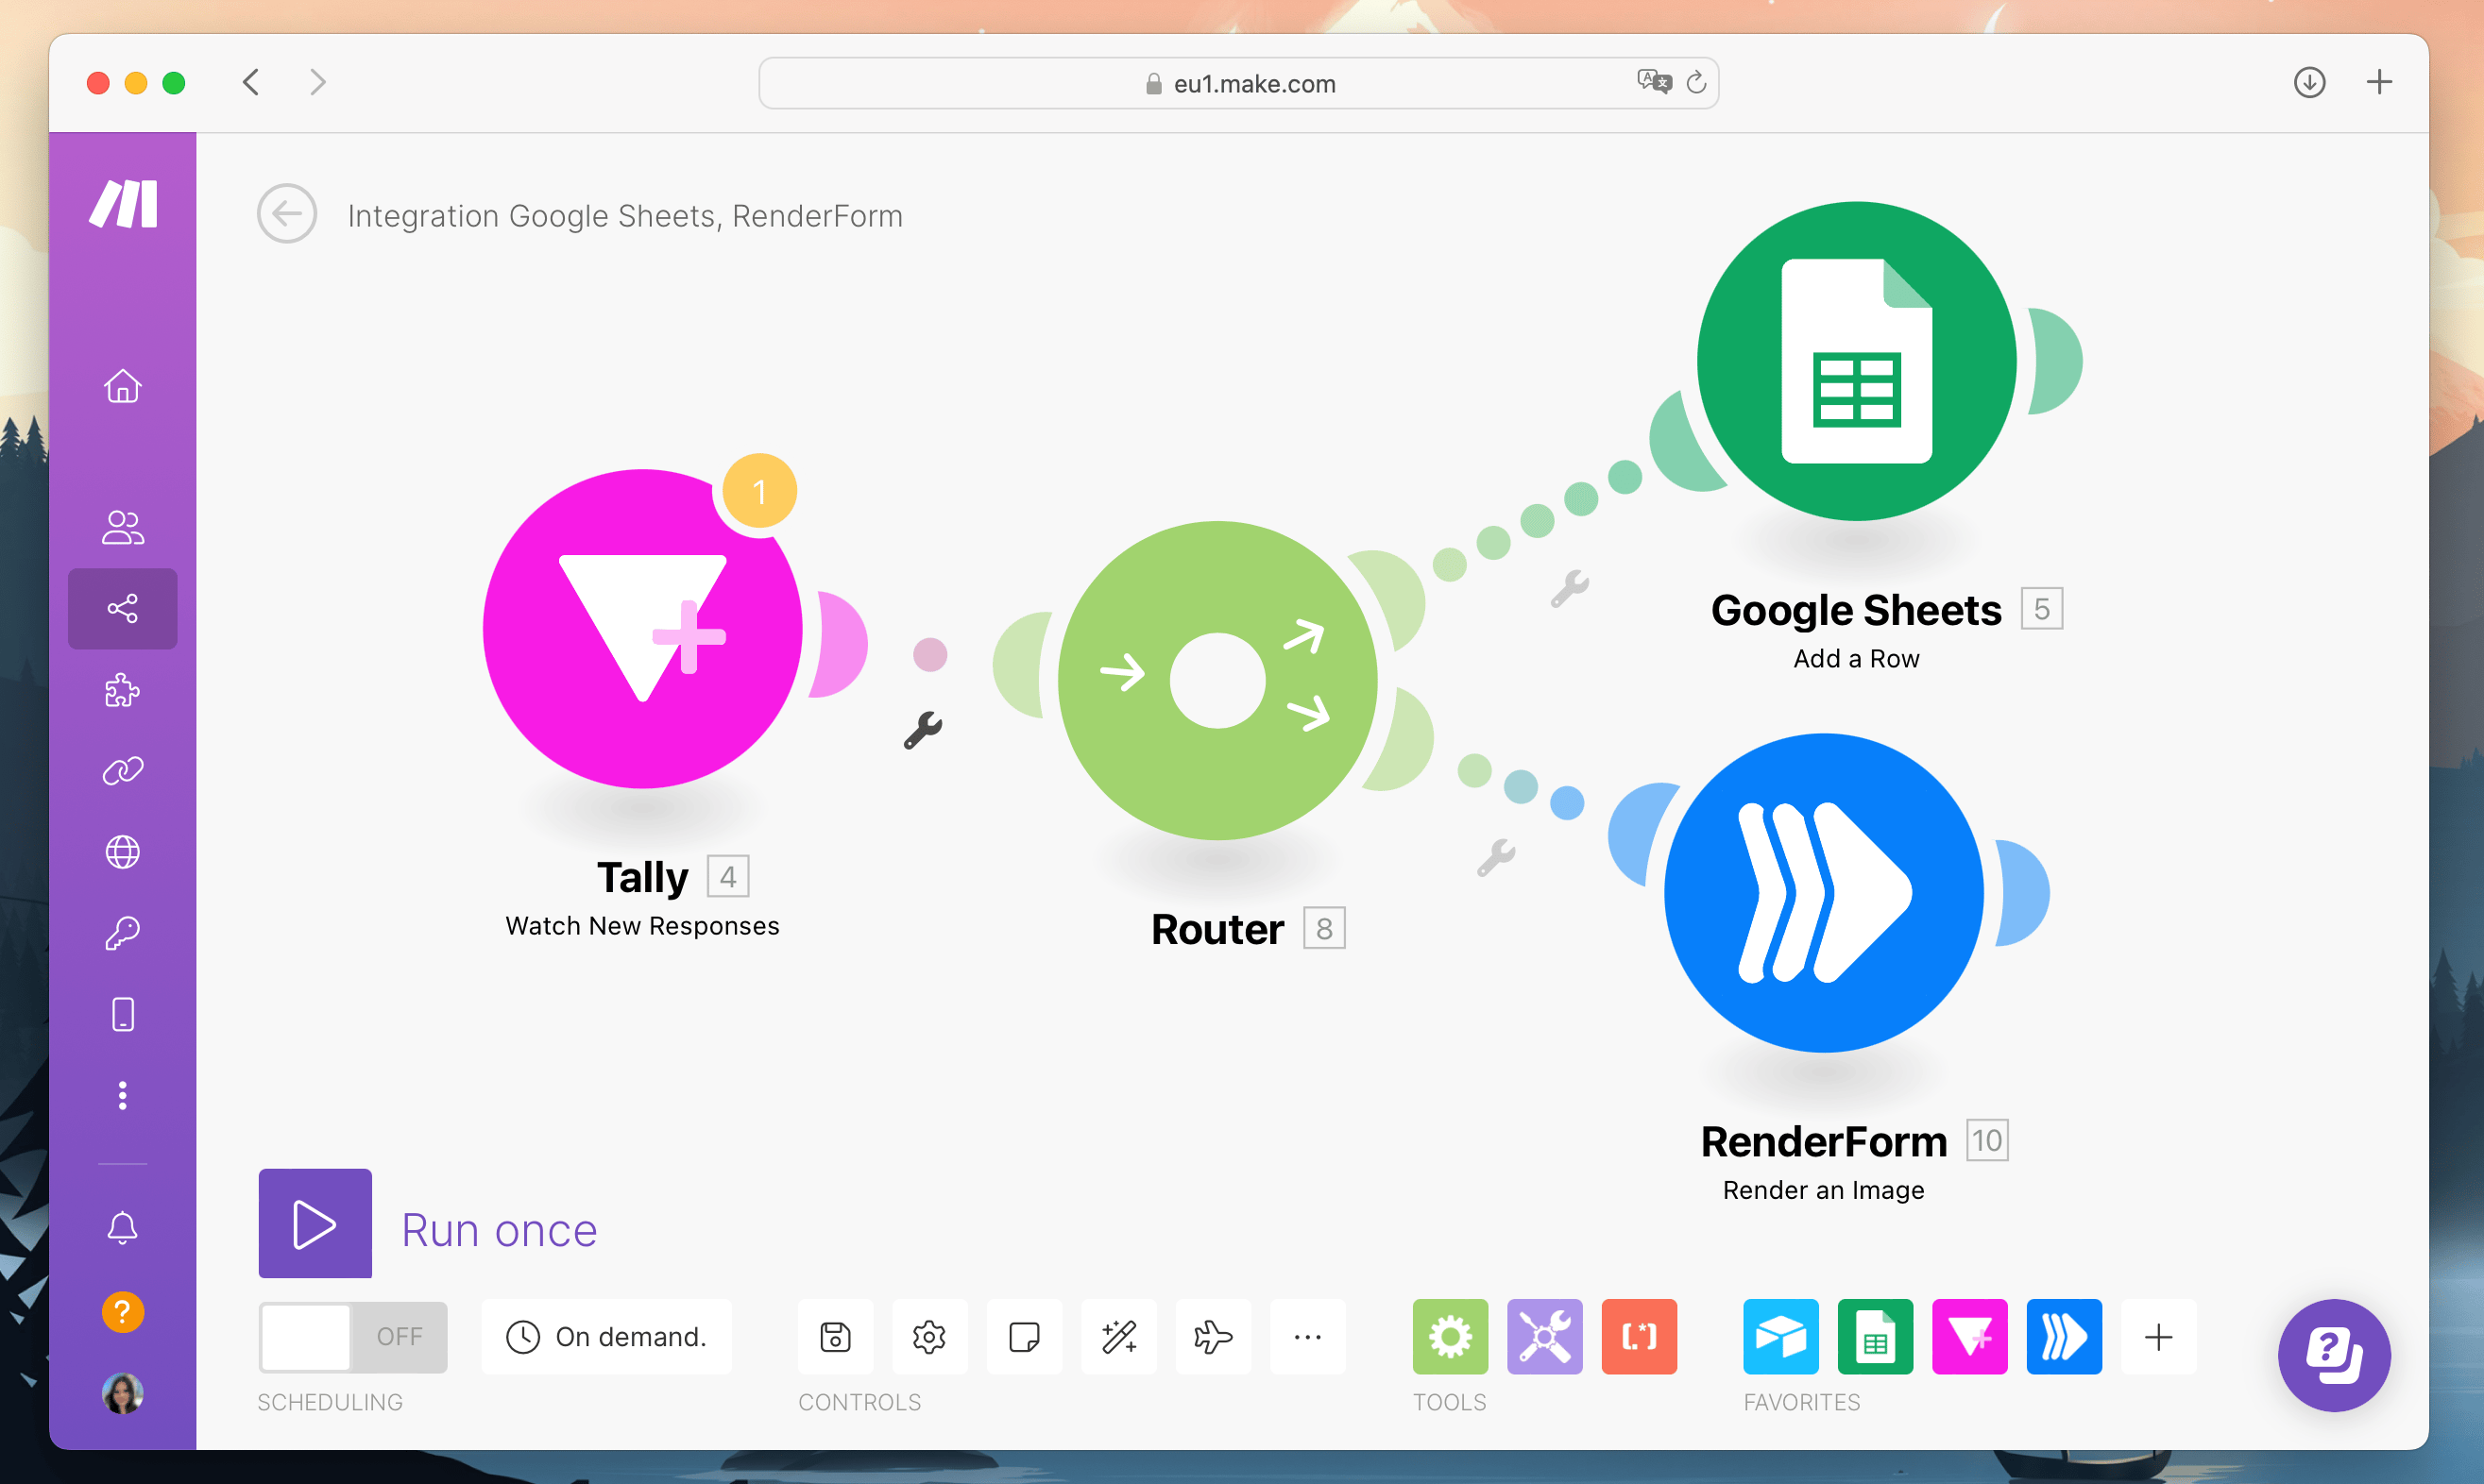Viewport: 2484px width, 1484px height.
Task: Click the Safari translate icon
Action: 1654,82
